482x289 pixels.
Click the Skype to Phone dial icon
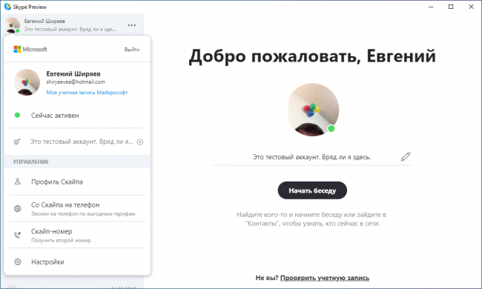(18, 208)
